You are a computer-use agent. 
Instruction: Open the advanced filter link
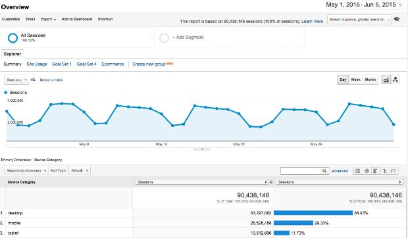click(340, 171)
